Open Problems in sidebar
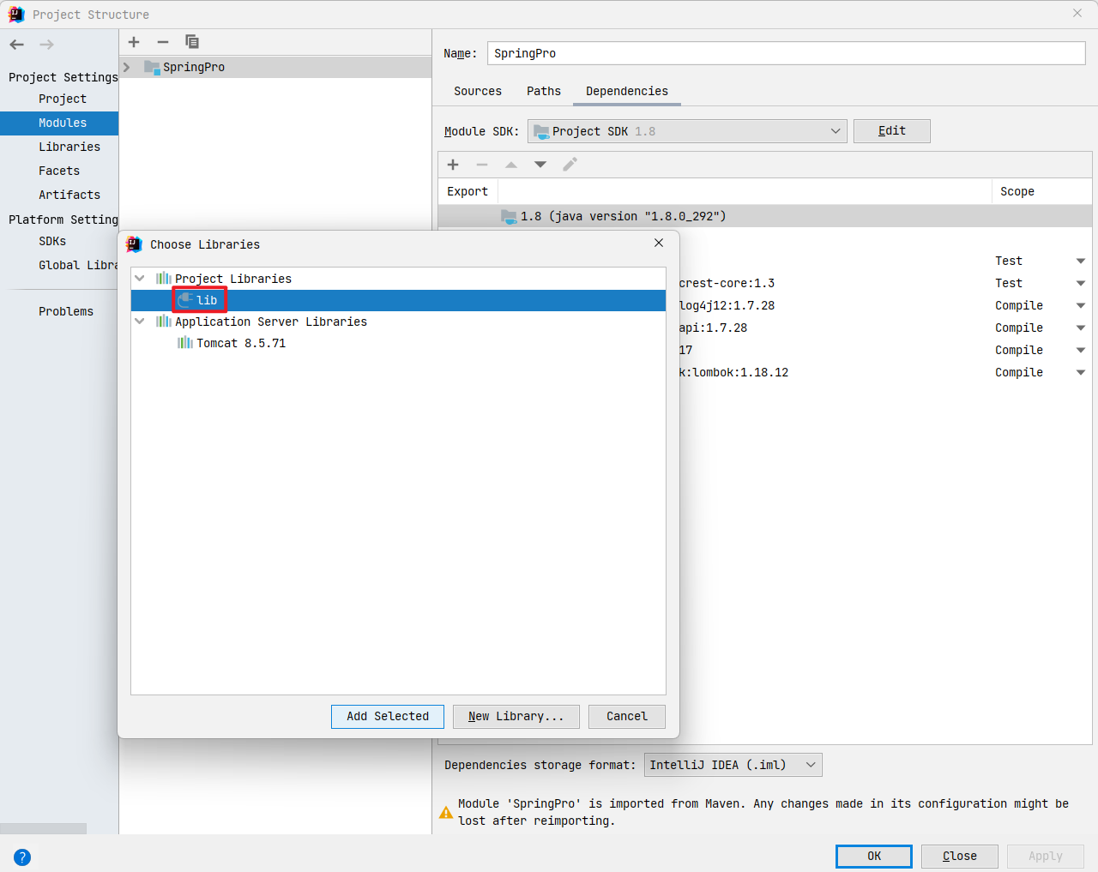Image resolution: width=1098 pixels, height=872 pixels. click(x=66, y=311)
